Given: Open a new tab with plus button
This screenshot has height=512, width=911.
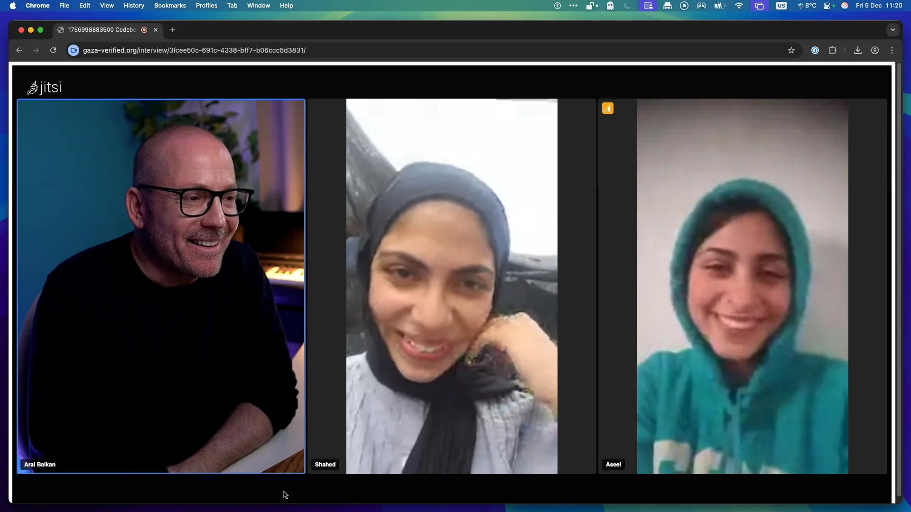Looking at the screenshot, I should (x=173, y=30).
